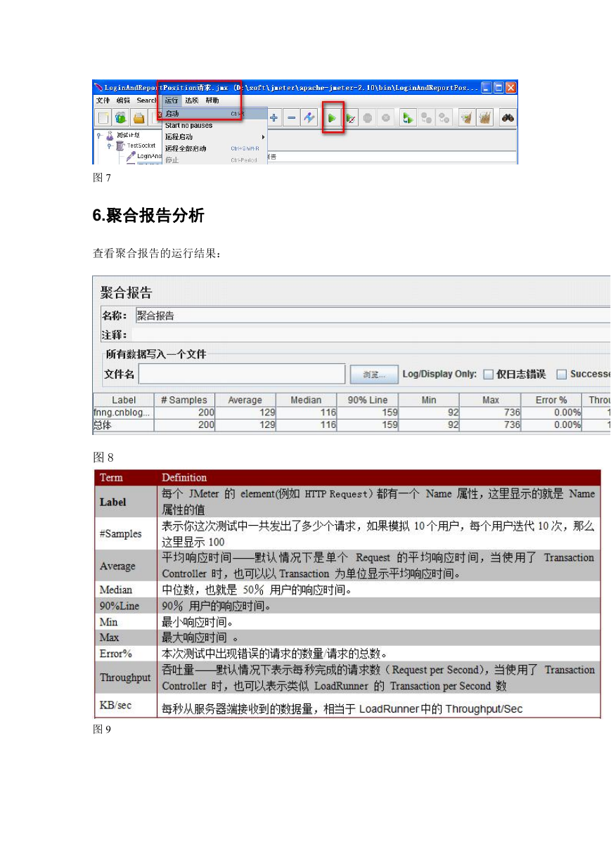Close the JMeter window
The image size is (611, 863).
click(511, 88)
